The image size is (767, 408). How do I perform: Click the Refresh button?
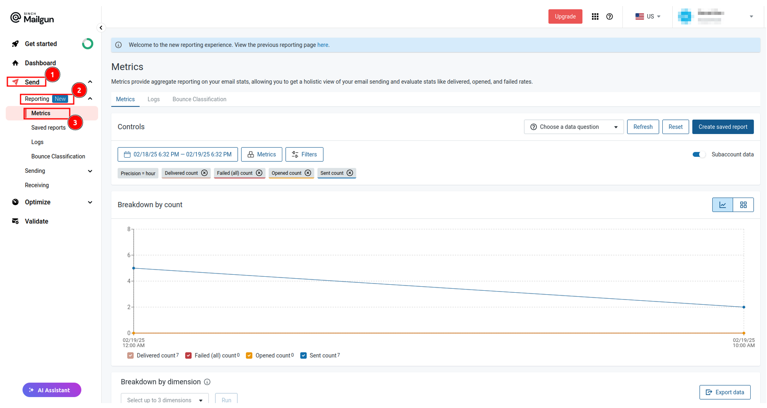(643, 127)
